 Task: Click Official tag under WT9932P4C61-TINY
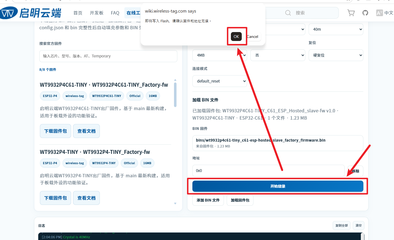coord(135,96)
